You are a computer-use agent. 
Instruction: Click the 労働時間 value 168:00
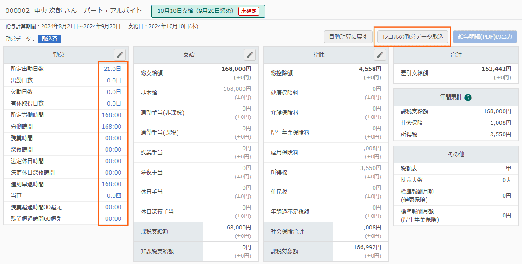click(x=112, y=127)
